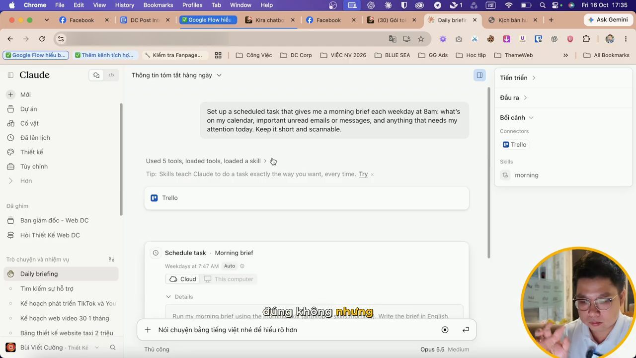636x358 pixels.
Task: Open the Dự án projects icon
Action: pyautogui.click(x=10, y=109)
